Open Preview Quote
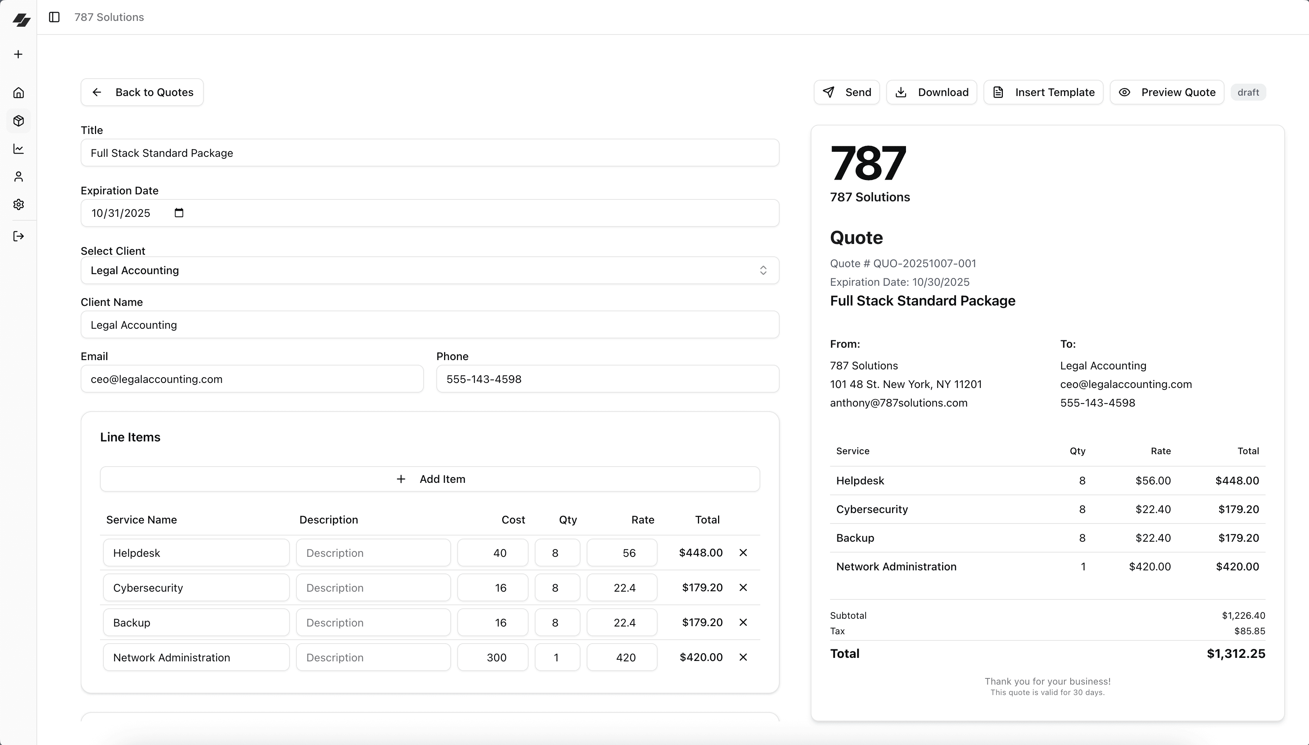This screenshot has width=1309, height=745. (x=1167, y=92)
